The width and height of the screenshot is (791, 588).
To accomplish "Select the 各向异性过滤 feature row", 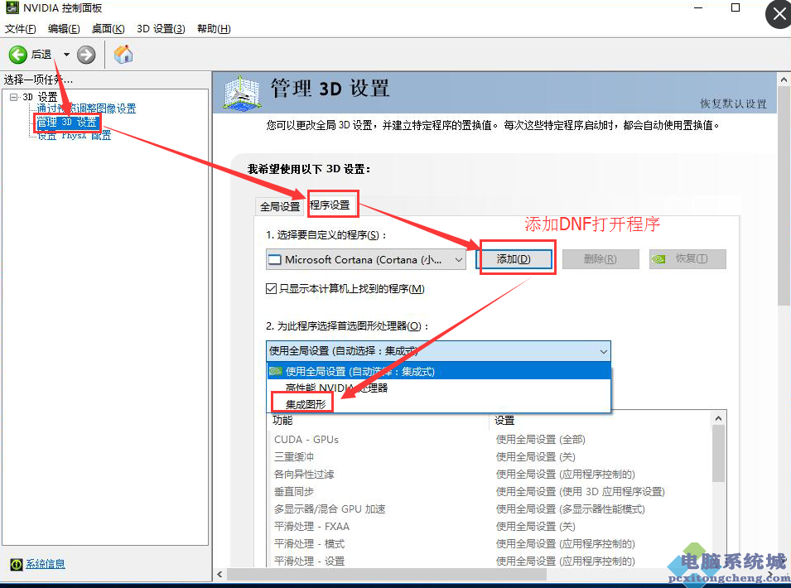I will [x=490, y=474].
